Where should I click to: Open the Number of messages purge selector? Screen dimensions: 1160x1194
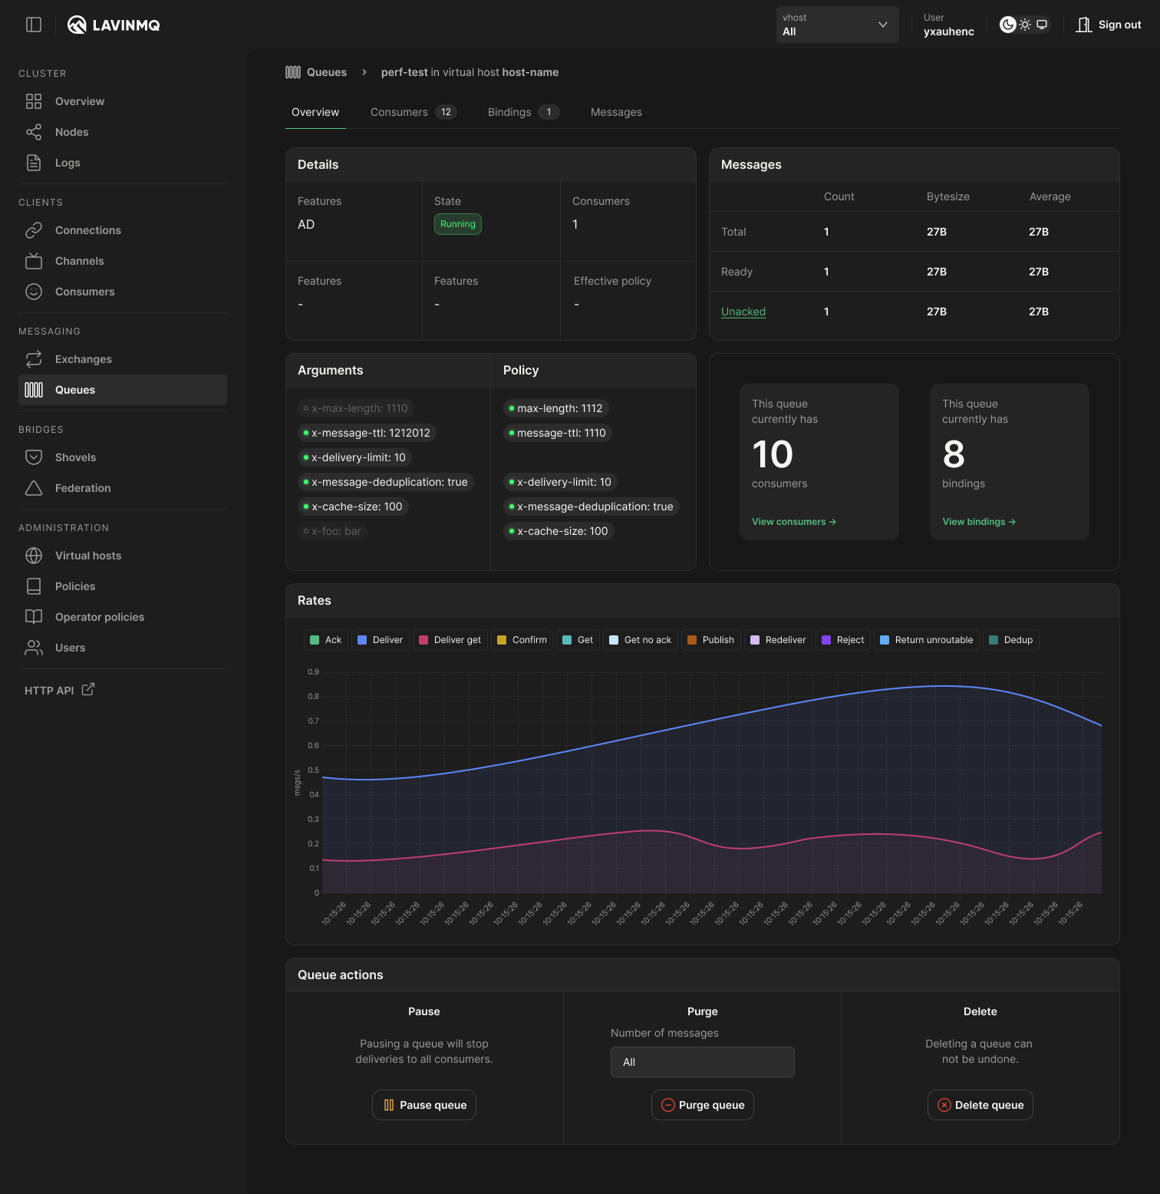click(702, 1062)
